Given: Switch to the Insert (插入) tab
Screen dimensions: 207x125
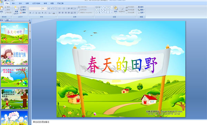Looking at the screenshot, I should pos(13,3).
